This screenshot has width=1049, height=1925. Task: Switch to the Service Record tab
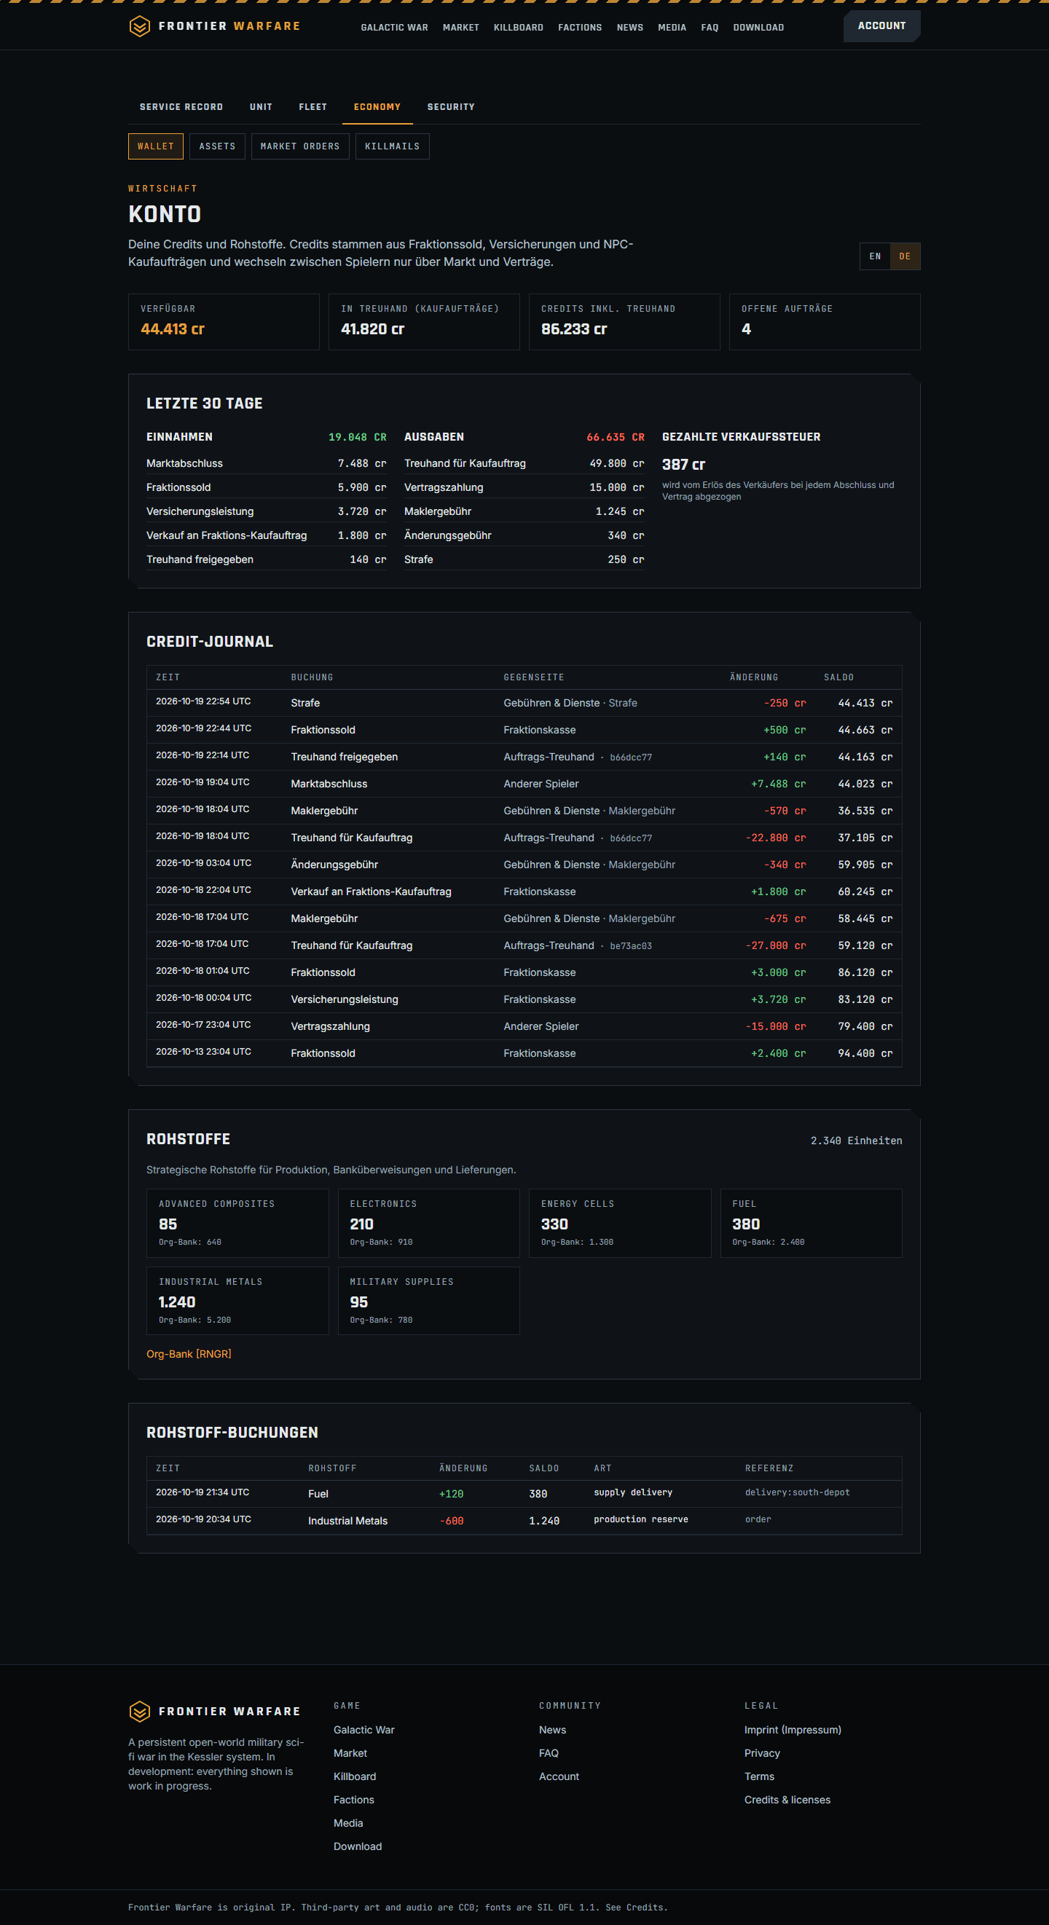(x=181, y=107)
